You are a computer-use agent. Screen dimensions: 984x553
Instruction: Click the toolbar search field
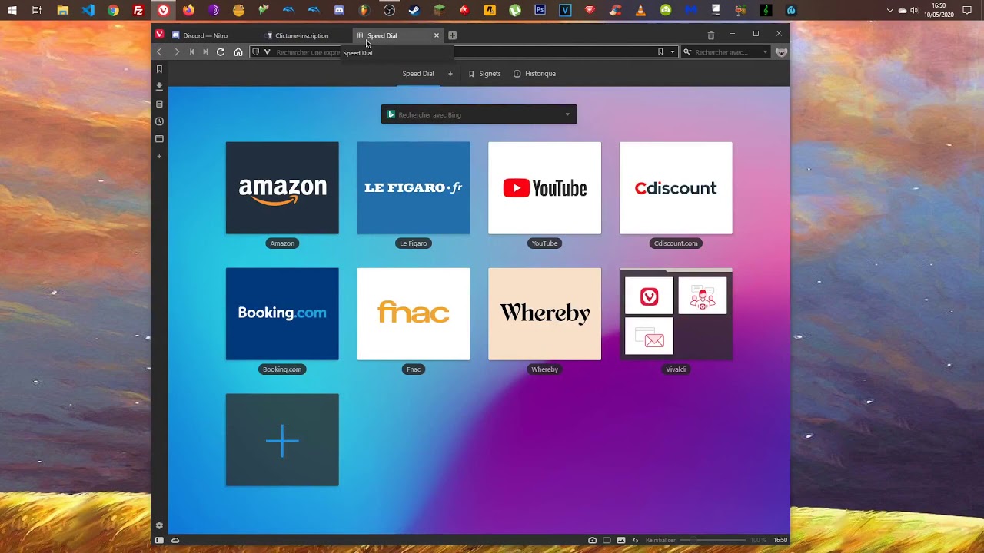point(726,52)
